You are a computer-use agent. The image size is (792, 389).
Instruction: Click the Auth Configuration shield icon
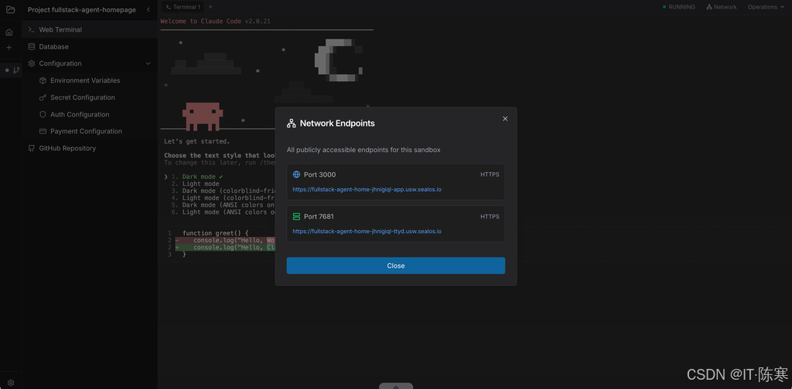(x=43, y=114)
